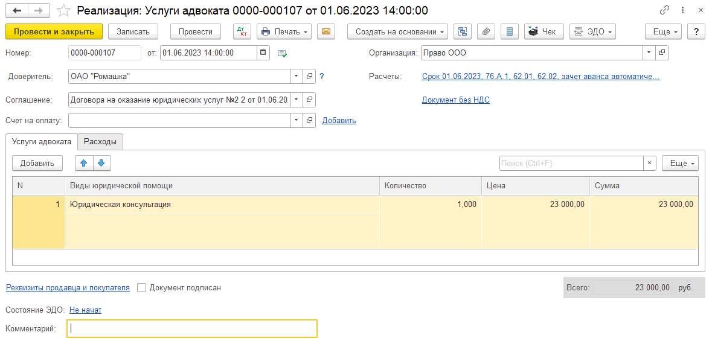Click the Дт/Кт postings icon
712x341 pixels.
[x=242, y=31]
